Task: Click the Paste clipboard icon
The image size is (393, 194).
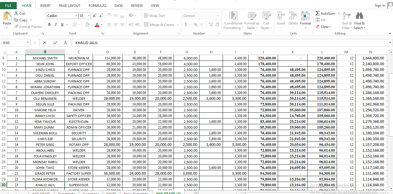Action: [7, 16]
